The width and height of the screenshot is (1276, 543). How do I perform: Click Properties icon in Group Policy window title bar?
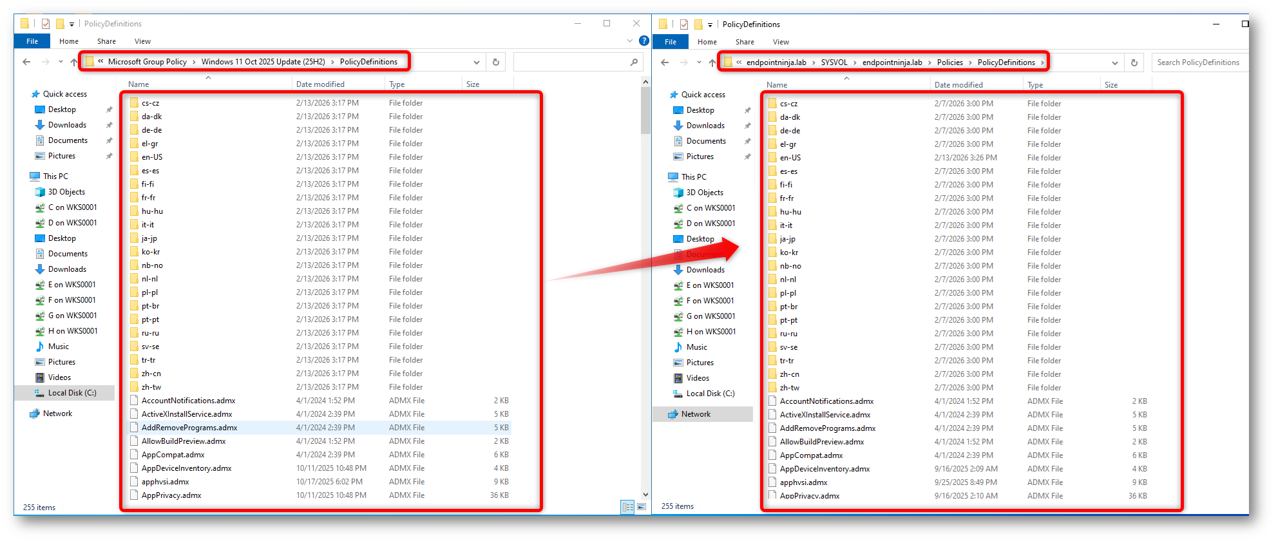(x=46, y=24)
